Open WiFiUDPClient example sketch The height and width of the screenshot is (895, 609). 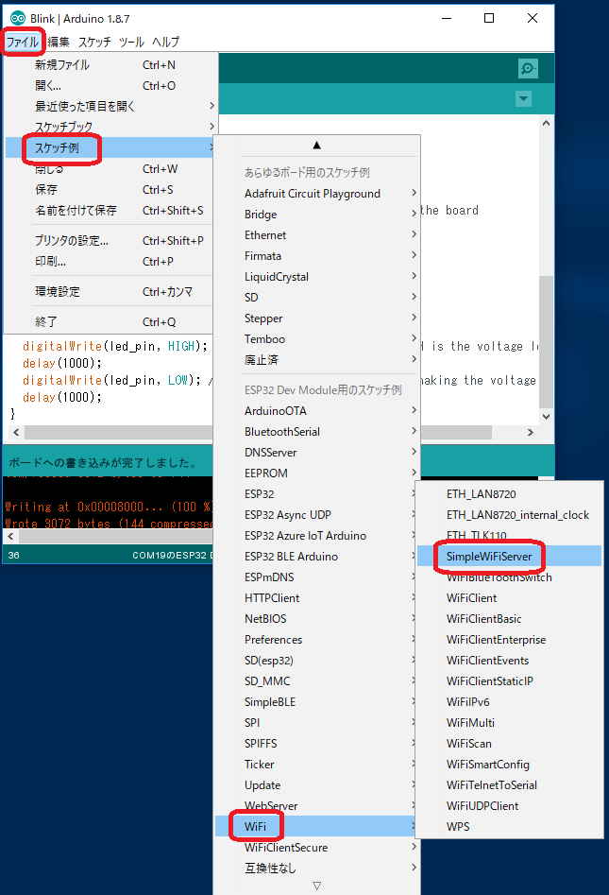(509, 806)
